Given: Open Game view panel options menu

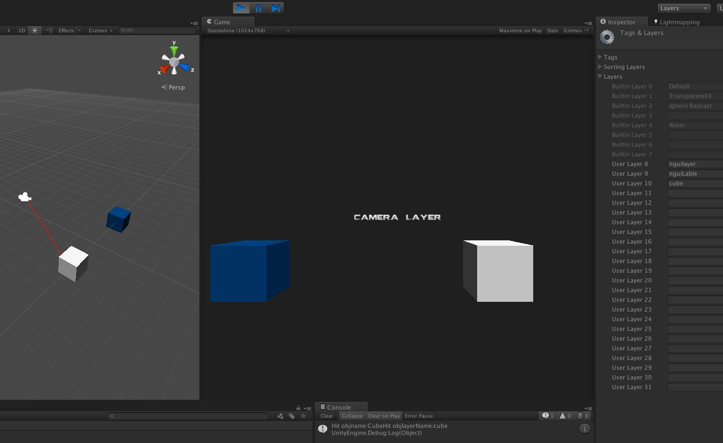Looking at the screenshot, I should pyautogui.click(x=589, y=23).
